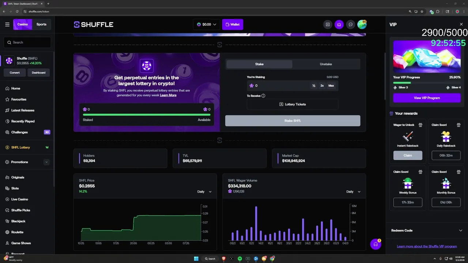Image resolution: width=468 pixels, height=263 pixels.
Task: Claim the Instant Rakeback reward
Action: pyautogui.click(x=408, y=156)
